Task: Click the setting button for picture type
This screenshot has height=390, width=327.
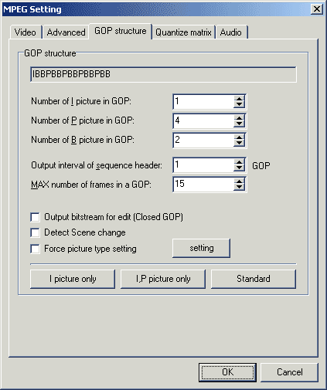Action: pyautogui.click(x=201, y=248)
